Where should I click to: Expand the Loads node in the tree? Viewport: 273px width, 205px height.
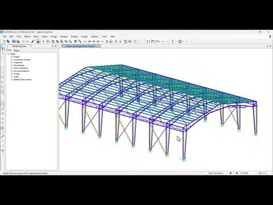(x=11, y=77)
